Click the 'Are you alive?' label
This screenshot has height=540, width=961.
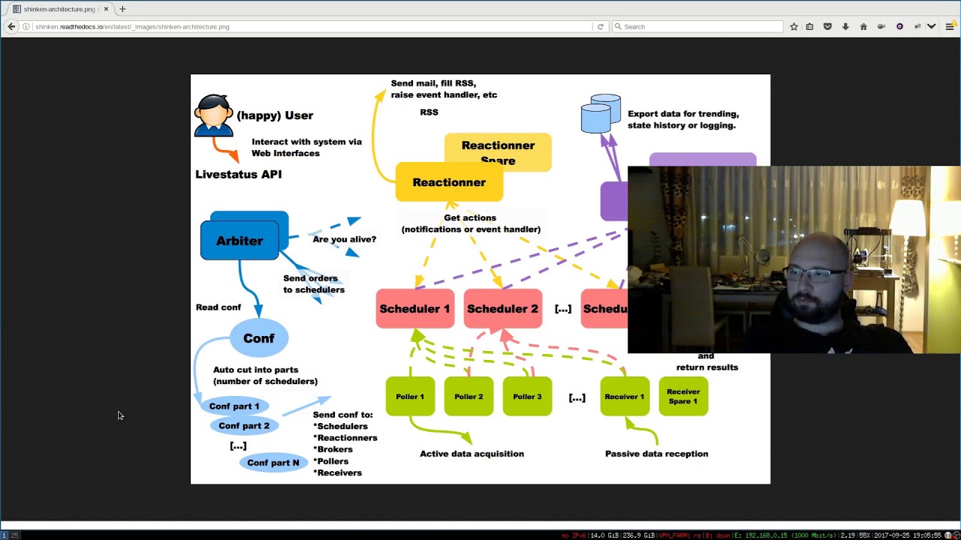[x=345, y=239]
